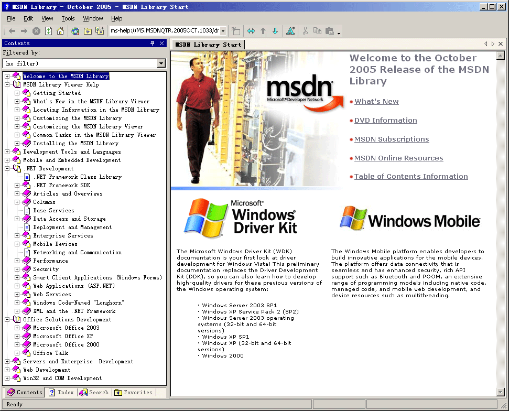Select the Security tree item
The image size is (509, 411).
pyautogui.click(x=46, y=269)
